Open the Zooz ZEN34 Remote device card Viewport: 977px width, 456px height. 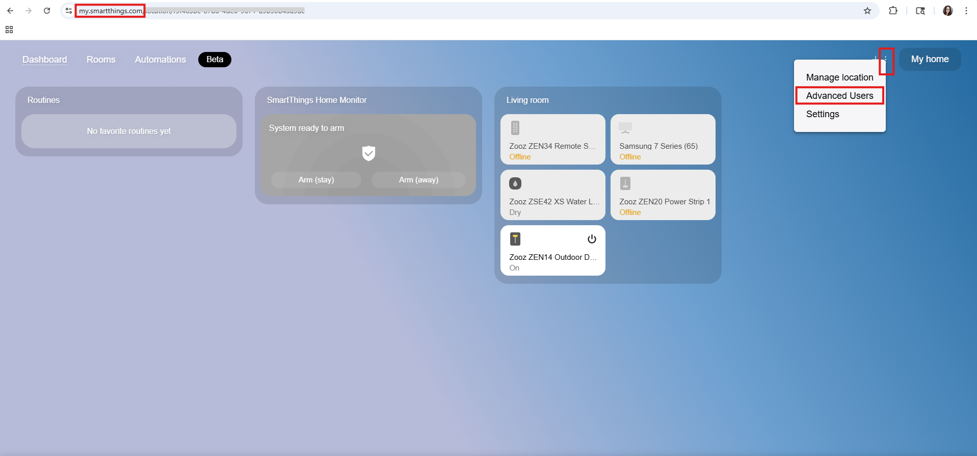coord(553,139)
